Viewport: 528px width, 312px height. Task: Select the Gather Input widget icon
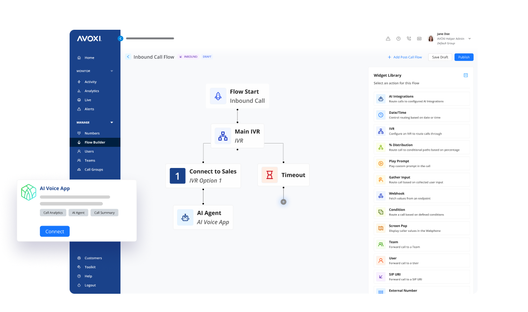(381, 179)
